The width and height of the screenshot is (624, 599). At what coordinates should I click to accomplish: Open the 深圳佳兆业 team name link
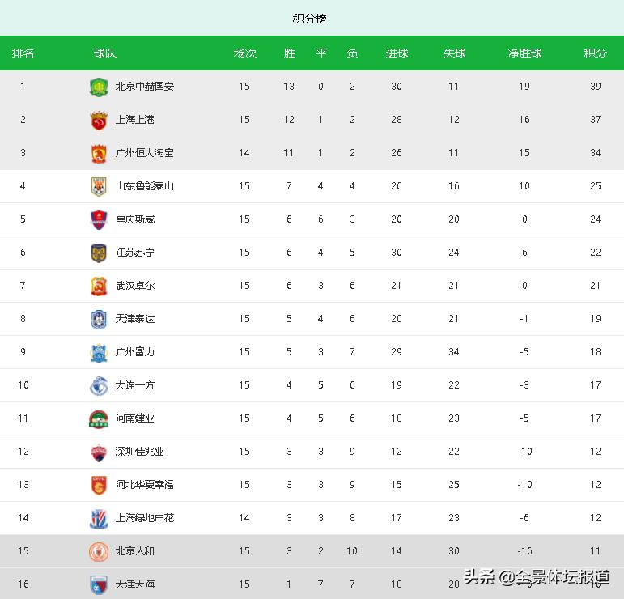tap(140, 452)
